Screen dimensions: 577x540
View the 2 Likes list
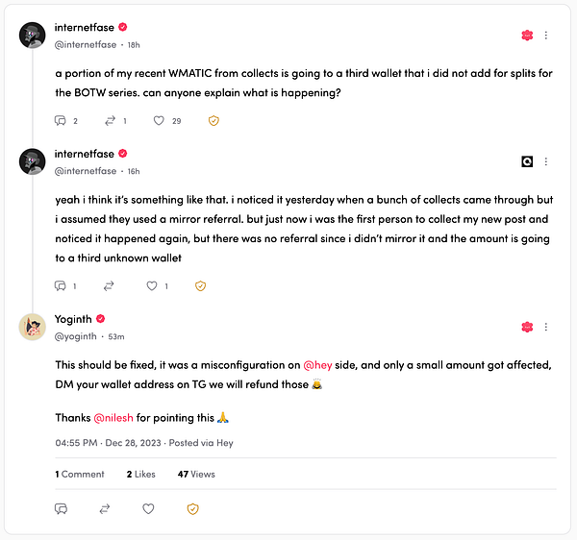click(140, 474)
